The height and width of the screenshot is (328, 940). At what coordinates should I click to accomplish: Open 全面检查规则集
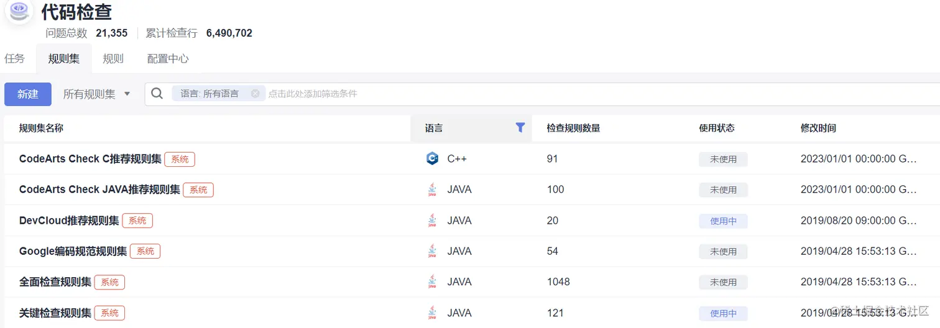tap(55, 281)
